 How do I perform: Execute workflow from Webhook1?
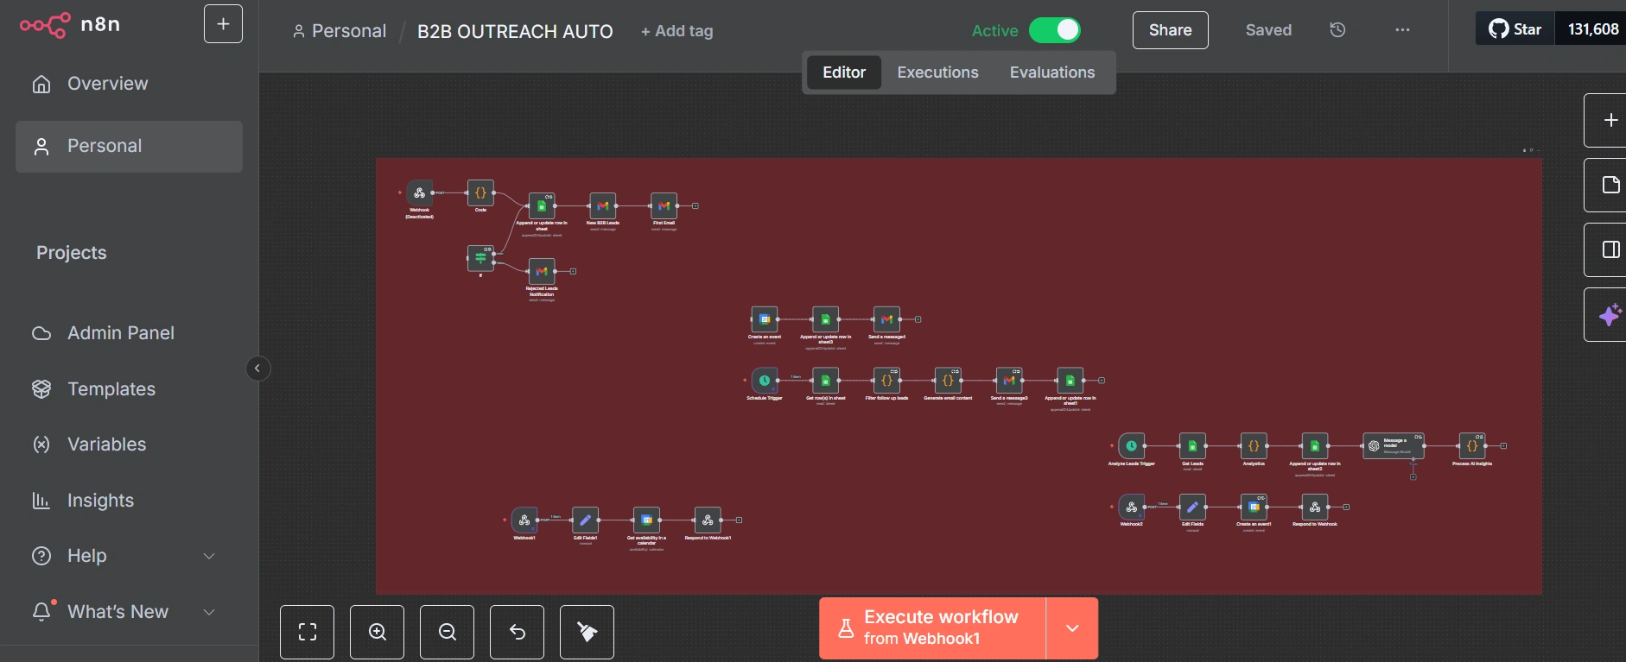[932, 628]
